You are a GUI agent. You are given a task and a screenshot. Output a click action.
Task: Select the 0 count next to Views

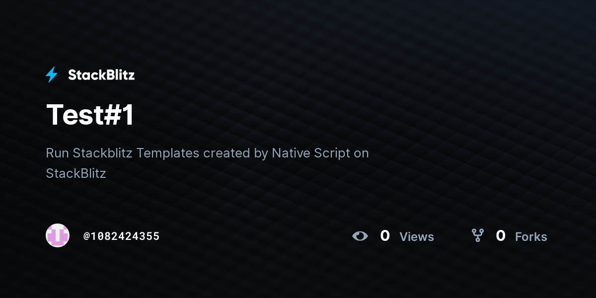coord(385,236)
